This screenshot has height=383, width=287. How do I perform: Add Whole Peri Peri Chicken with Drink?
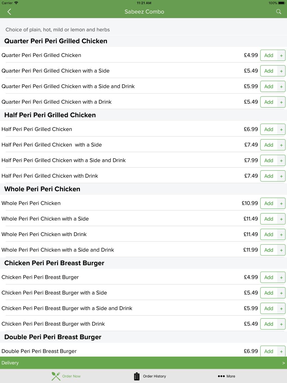[x=269, y=235]
